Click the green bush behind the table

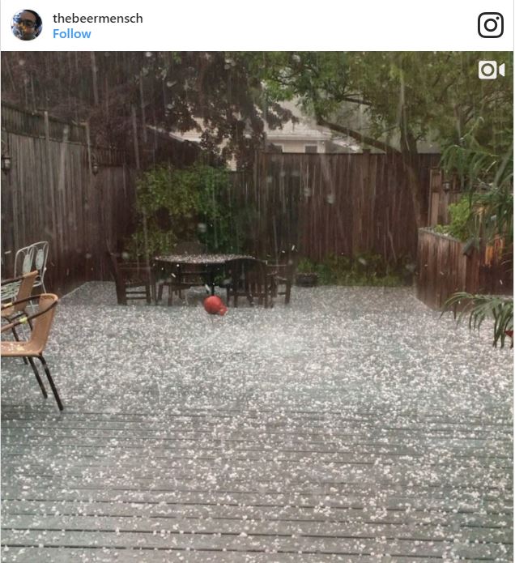183,208
